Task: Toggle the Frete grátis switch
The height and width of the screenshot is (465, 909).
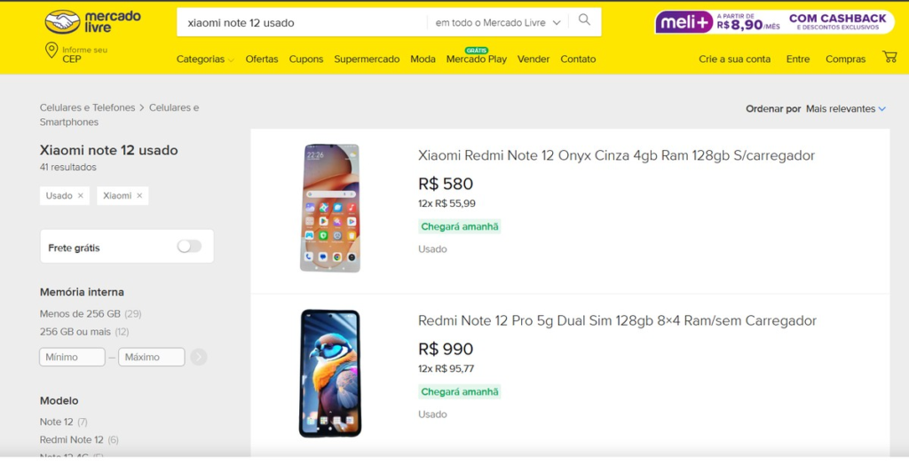Action: click(x=189, y=247)
